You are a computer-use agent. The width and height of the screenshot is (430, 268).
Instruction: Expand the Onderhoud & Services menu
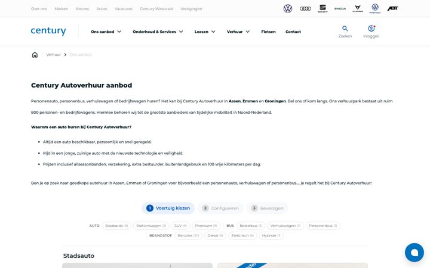pos(158,32)
